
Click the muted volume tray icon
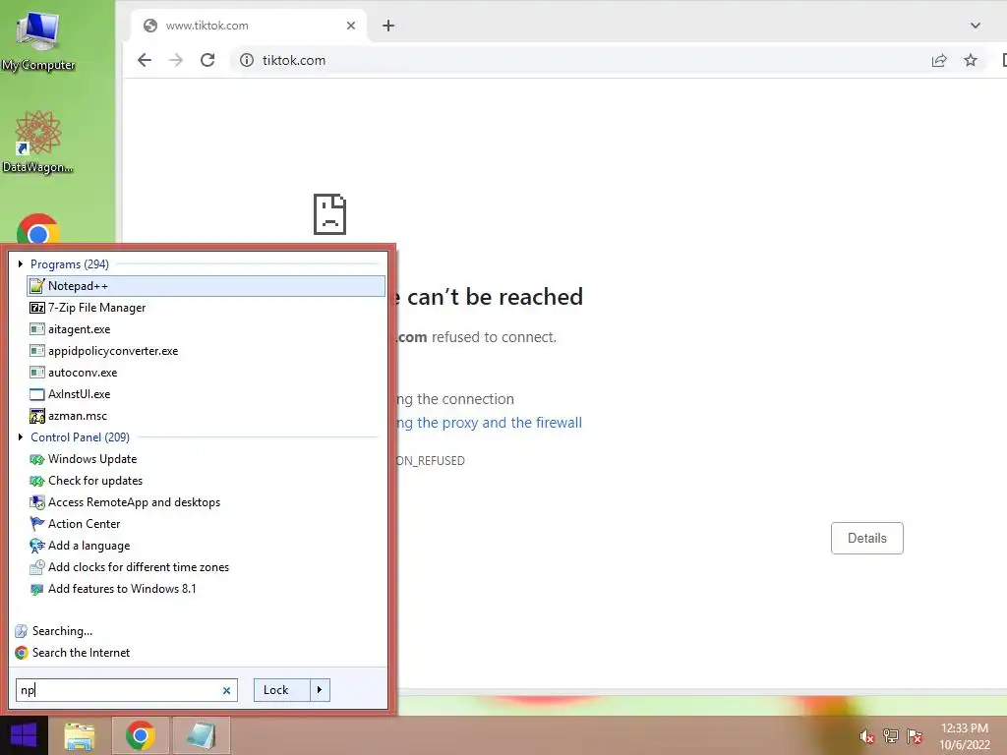point(866,736)
